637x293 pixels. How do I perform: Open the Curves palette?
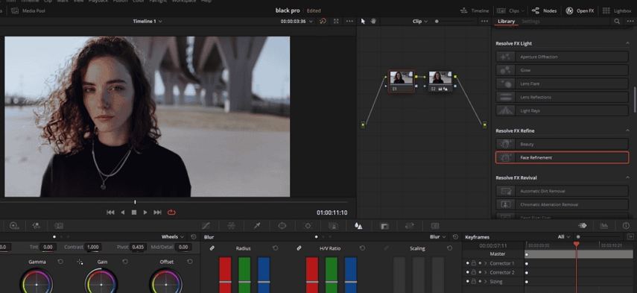[206, 226]
